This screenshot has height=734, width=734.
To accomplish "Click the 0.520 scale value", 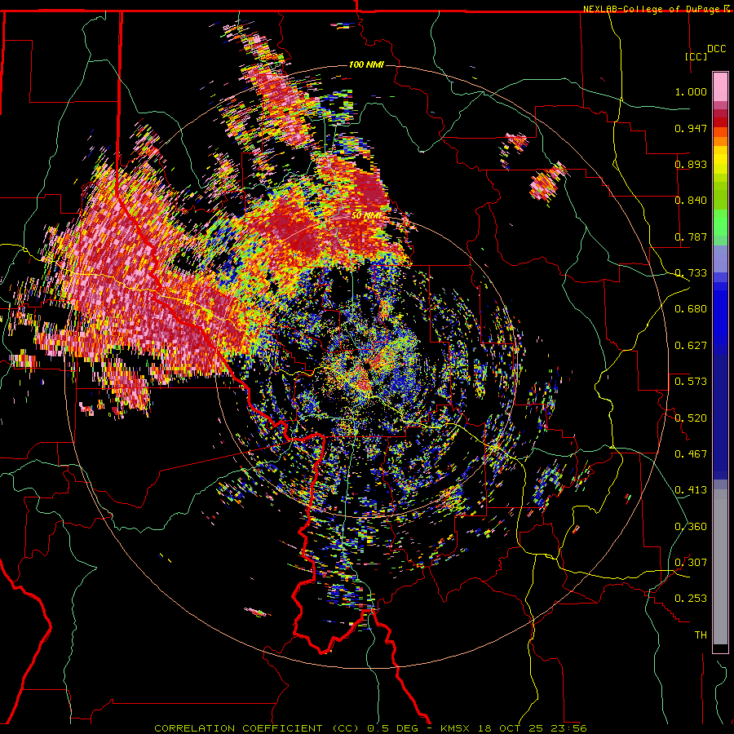I will point(691,418).
